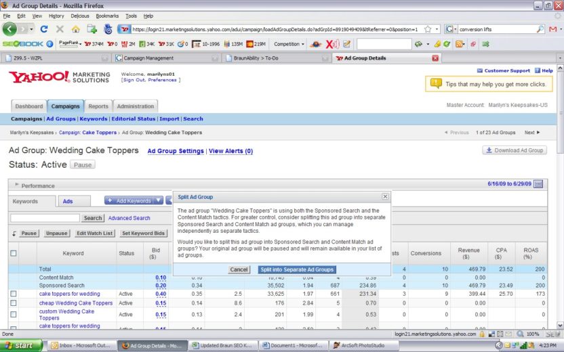Click the Yahoo 374M links stat
The image size is (564, 352).
(94, 44)
